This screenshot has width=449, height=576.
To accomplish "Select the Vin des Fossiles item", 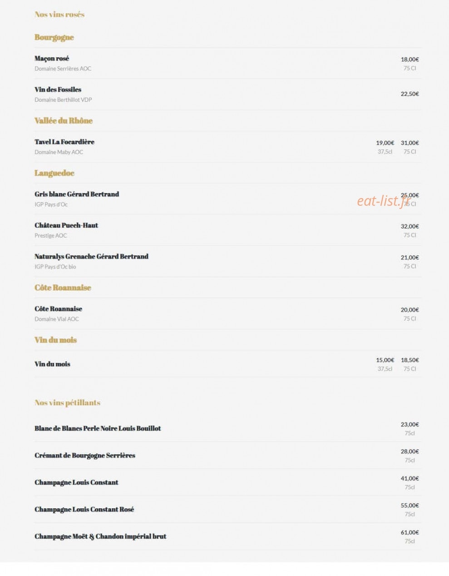I will coord(58,90).
